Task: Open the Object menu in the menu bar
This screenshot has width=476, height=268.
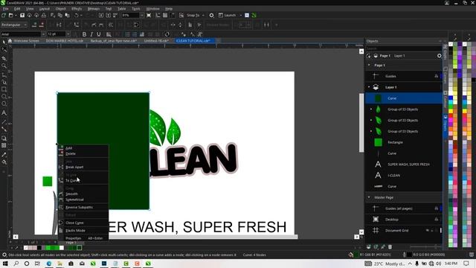Action: pos(60,9)
